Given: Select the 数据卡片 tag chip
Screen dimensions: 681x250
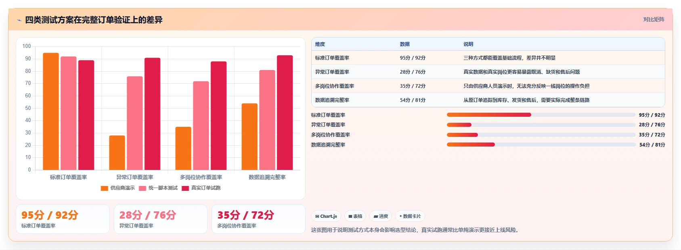Looking at the screenshot, I should coord(410,216).
